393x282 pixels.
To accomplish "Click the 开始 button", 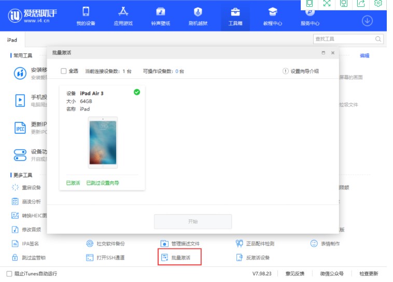I will 193,221.
